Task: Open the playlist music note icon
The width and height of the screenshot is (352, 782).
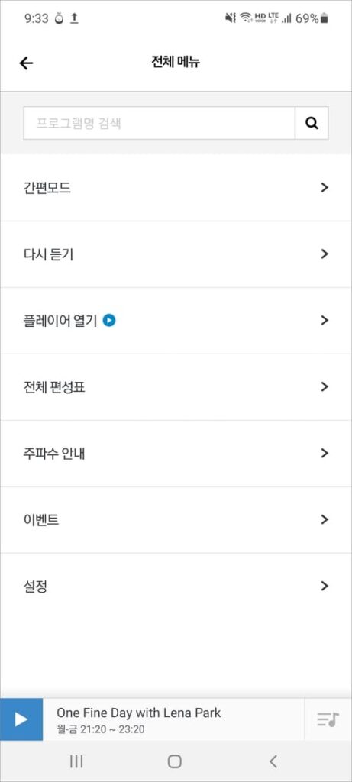Action: click(328, 719)
